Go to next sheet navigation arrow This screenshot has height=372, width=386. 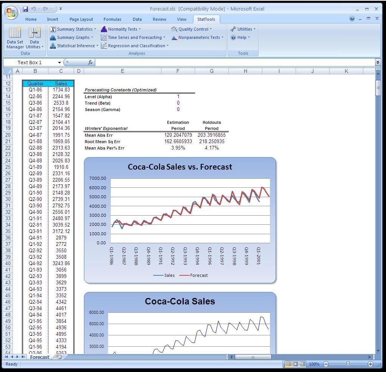tap(17, 357)
